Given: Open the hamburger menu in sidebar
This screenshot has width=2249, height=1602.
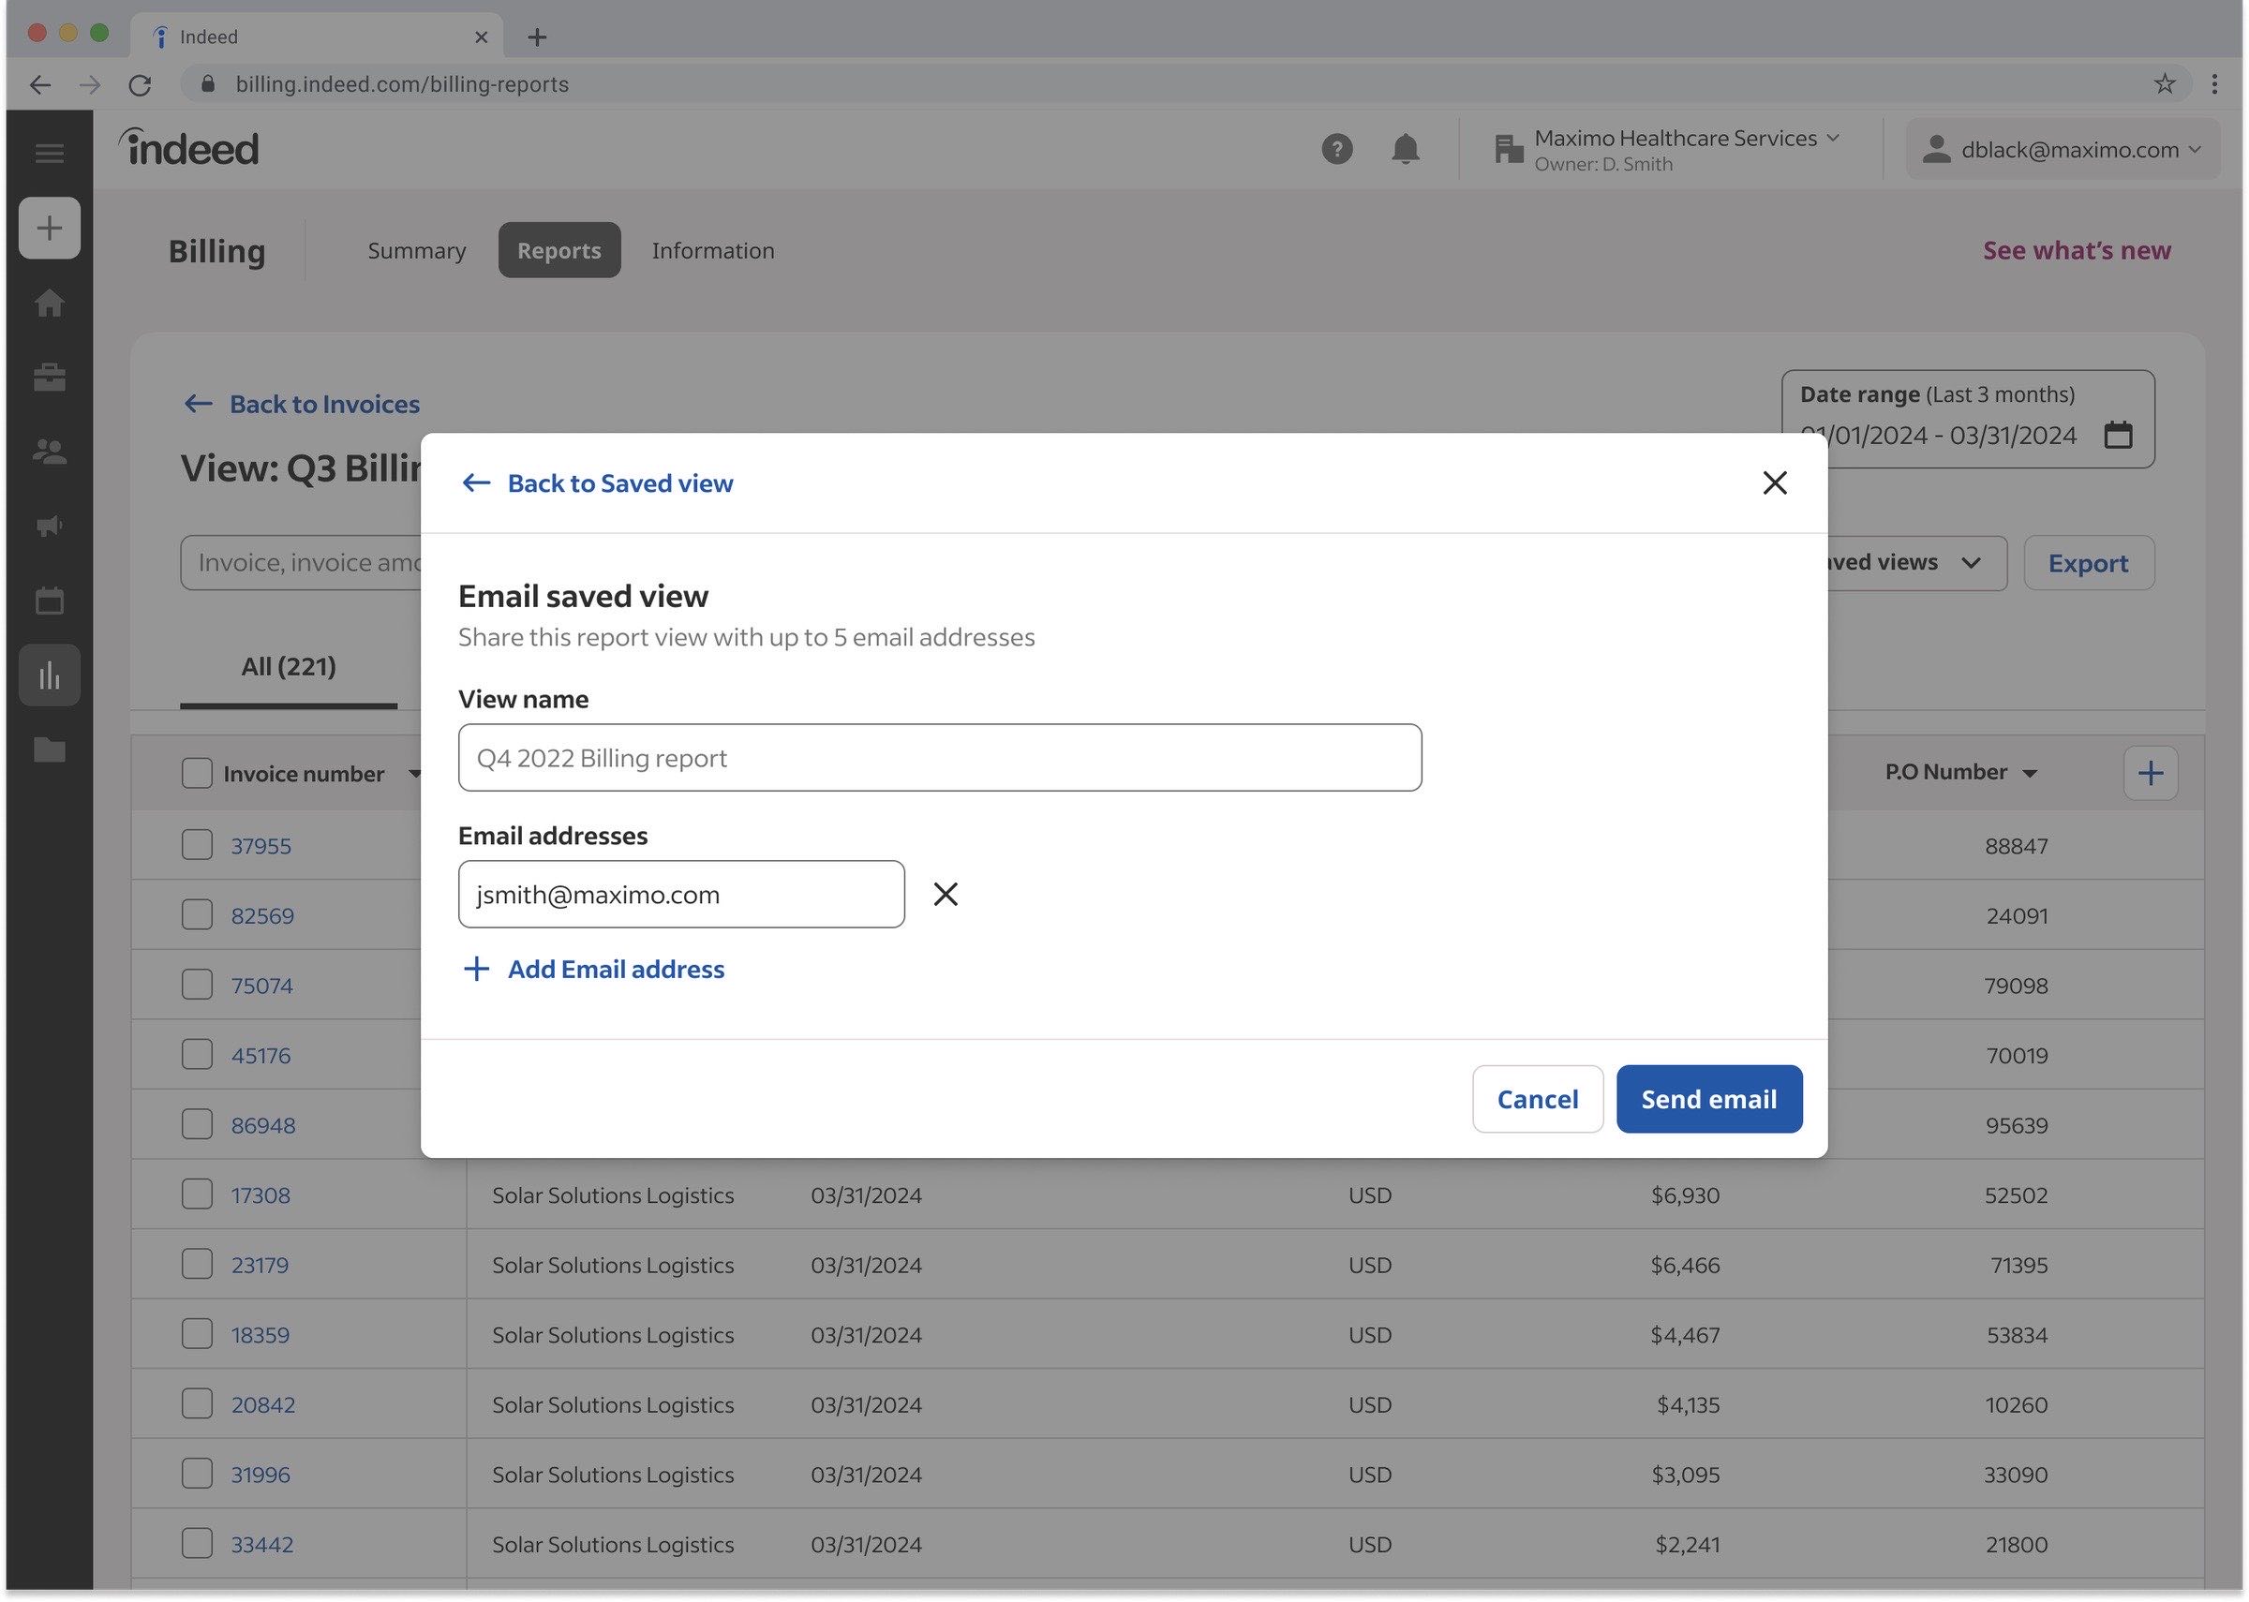Looking at the screenshot, I should point(50,153).
